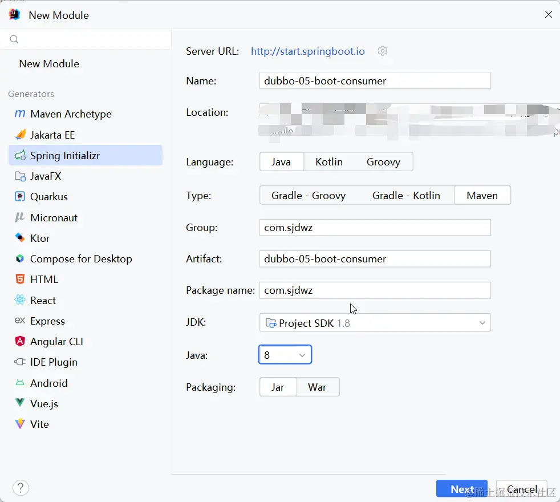This screenshot has width=560, height=502.
Task: Select JavaFX generator label
Action: click(x=46, y=176)
